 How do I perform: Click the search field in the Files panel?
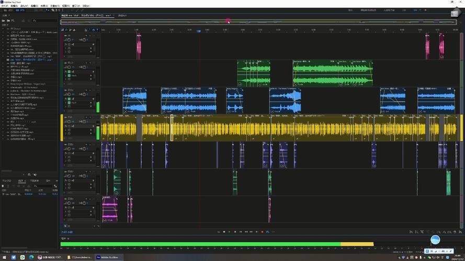tap(44, 21)
